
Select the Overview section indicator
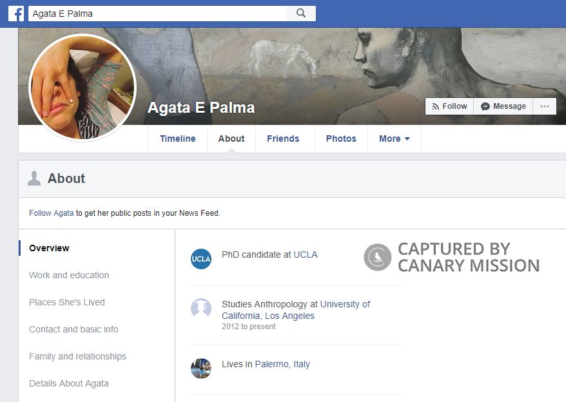click(48, 247)
